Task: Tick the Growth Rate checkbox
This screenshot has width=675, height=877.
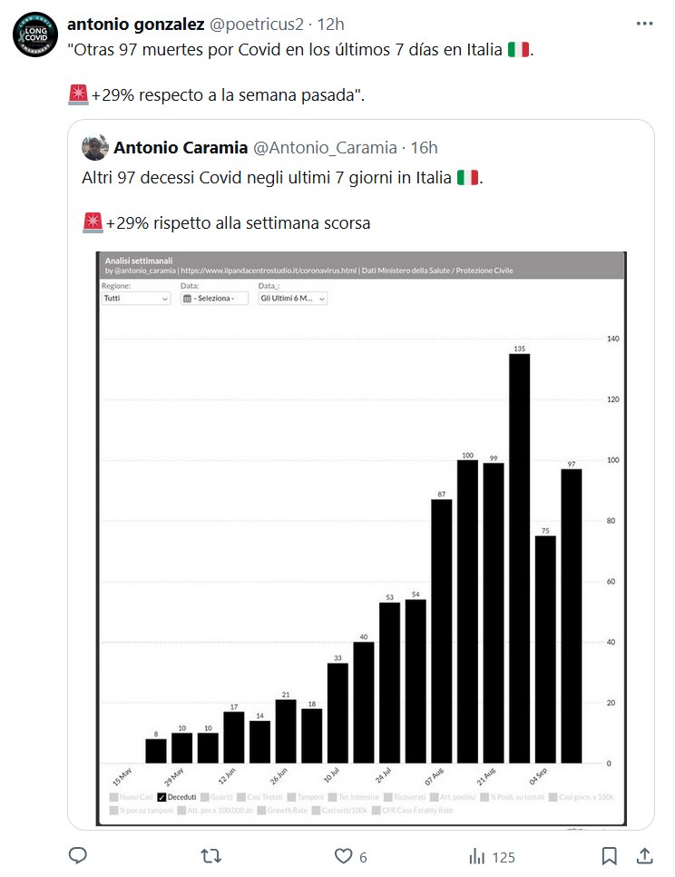Action: click(262, 809)
